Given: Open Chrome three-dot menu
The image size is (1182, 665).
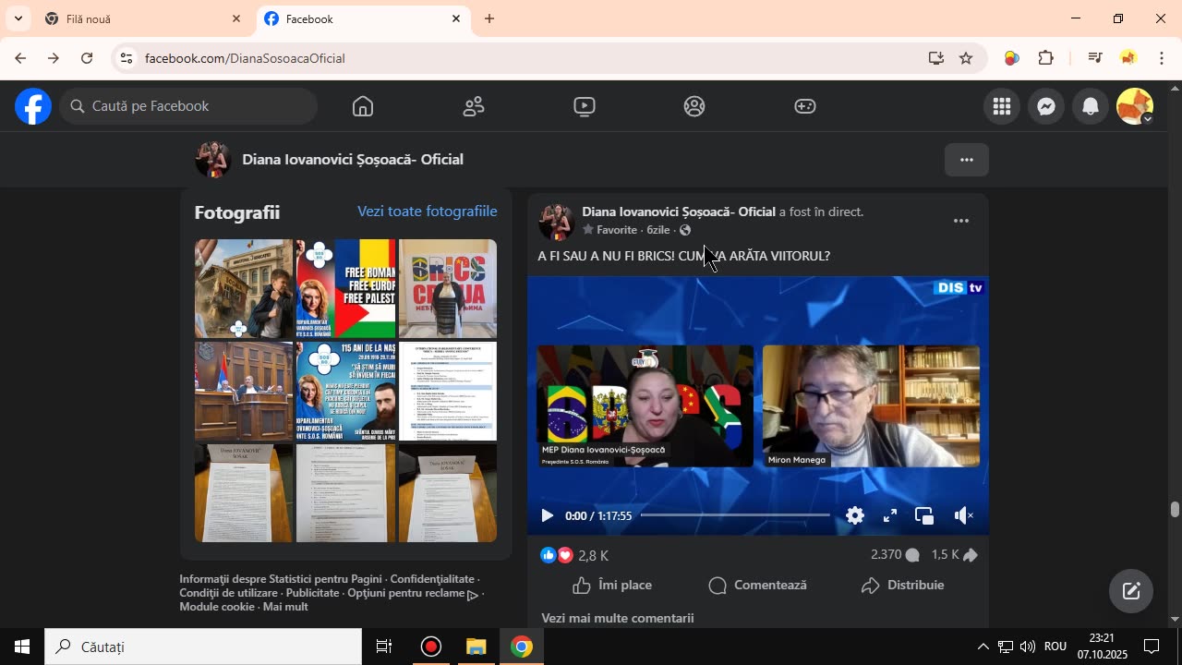Looking at the screenshot, I should (1161, 58).
